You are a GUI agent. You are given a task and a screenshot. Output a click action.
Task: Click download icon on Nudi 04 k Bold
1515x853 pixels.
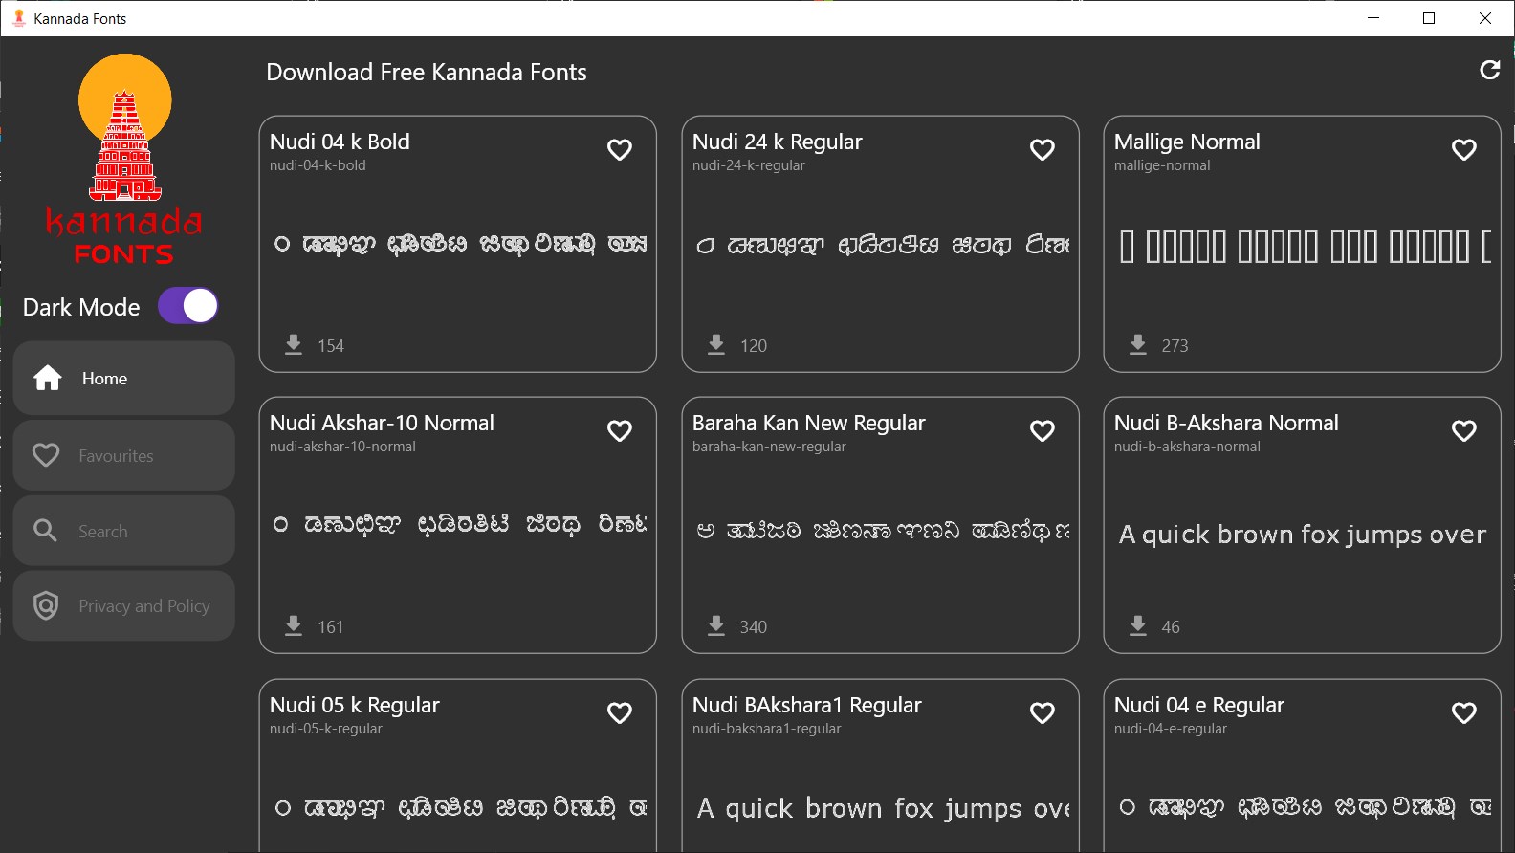pos(294,344)
